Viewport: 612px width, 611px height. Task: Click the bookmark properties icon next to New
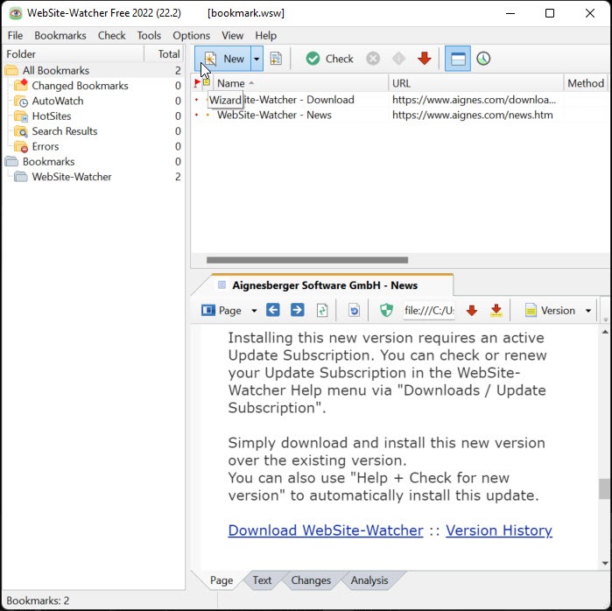276,59
